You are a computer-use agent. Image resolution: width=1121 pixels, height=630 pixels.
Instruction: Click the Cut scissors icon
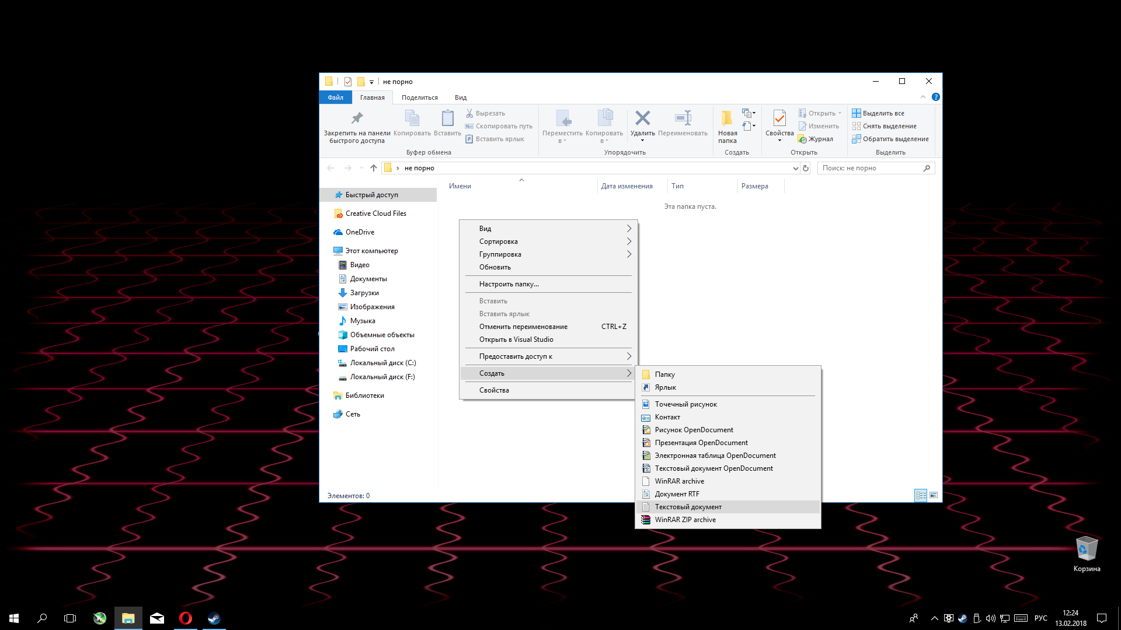point(469,113)
